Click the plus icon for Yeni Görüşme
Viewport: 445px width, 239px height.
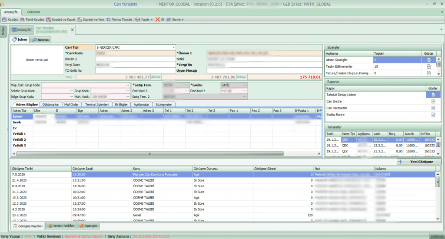pyautogui.click(x=400, y=162)
